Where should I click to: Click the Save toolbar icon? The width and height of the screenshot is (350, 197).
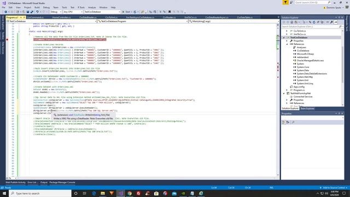pos(28,12)
